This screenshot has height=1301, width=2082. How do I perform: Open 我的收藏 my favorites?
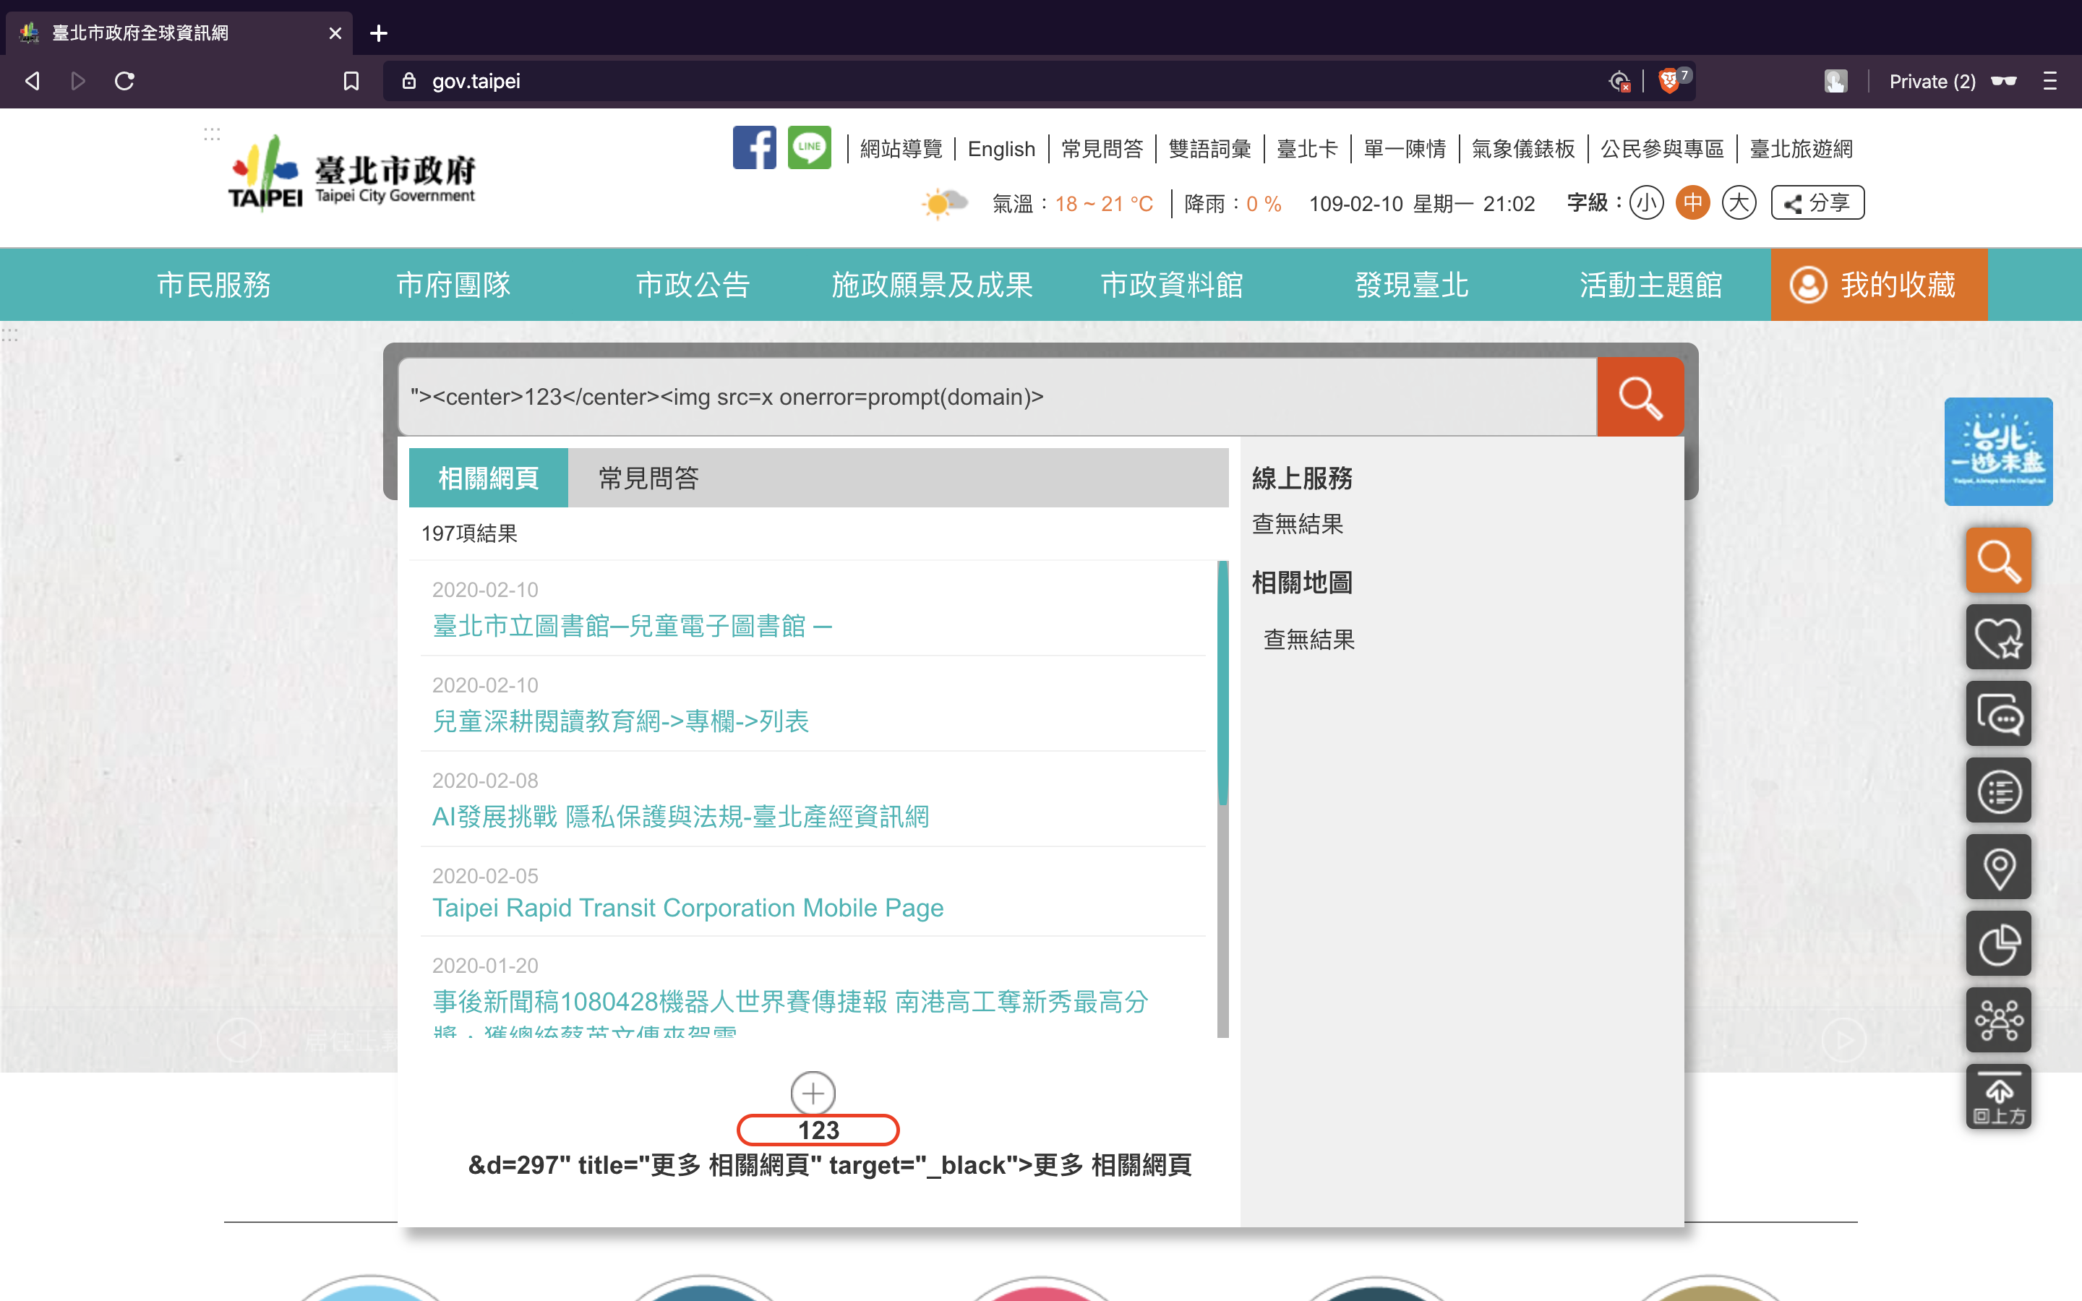pyautogui.click(x=1879, y=285)
